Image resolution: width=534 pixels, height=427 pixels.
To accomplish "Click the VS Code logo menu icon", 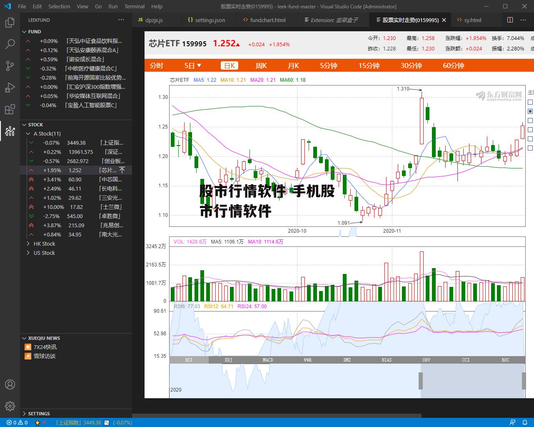I will coord(7,6).
